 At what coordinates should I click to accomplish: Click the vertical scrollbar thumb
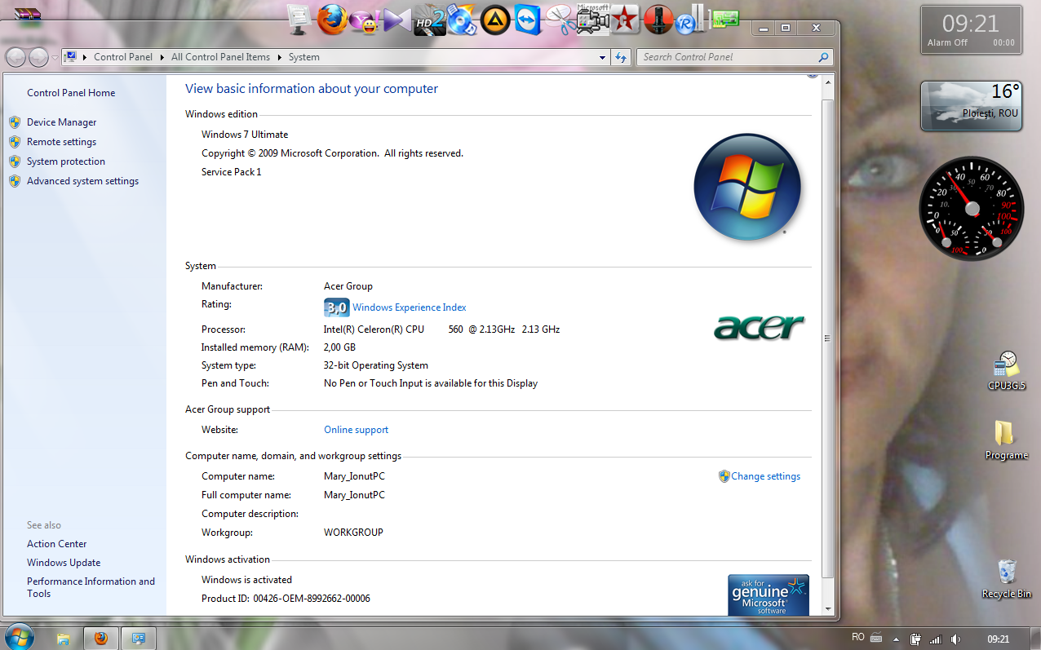coord(827,338)
